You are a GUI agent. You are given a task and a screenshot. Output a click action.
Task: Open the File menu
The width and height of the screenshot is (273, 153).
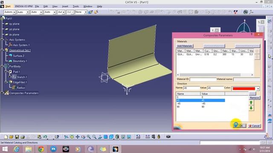pyautogui.click(x=37, y=6)
